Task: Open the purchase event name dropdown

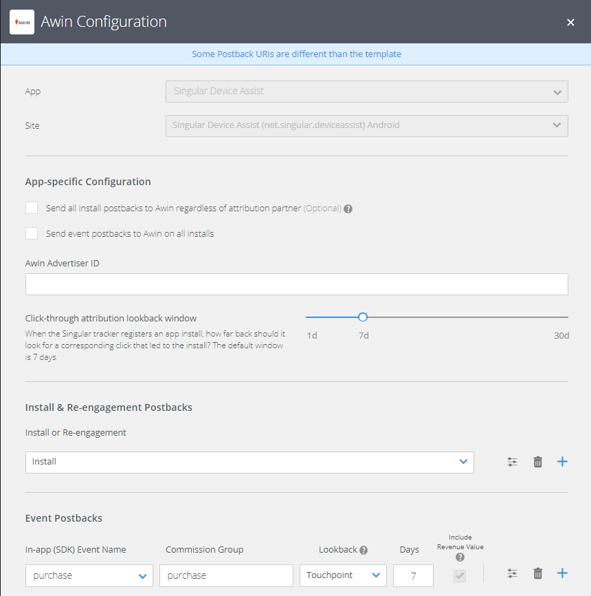Action: point(89,575)
